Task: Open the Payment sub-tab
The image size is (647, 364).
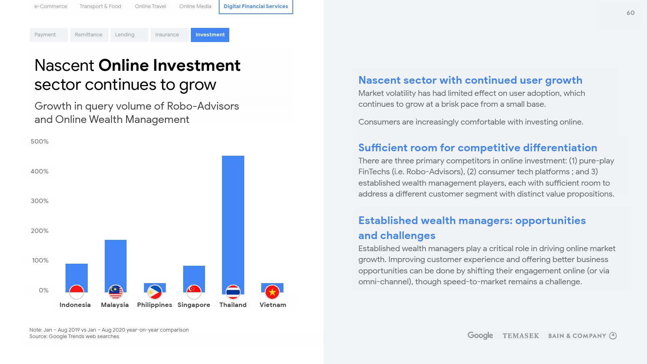Action: pyautogui.click(x=45, y=35)
